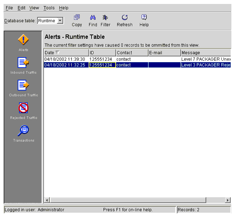Select the highlighted ID cell in 11:32:25 row
Image resolution: width=235 pixels, height=217 pixels.
(102, 65)
